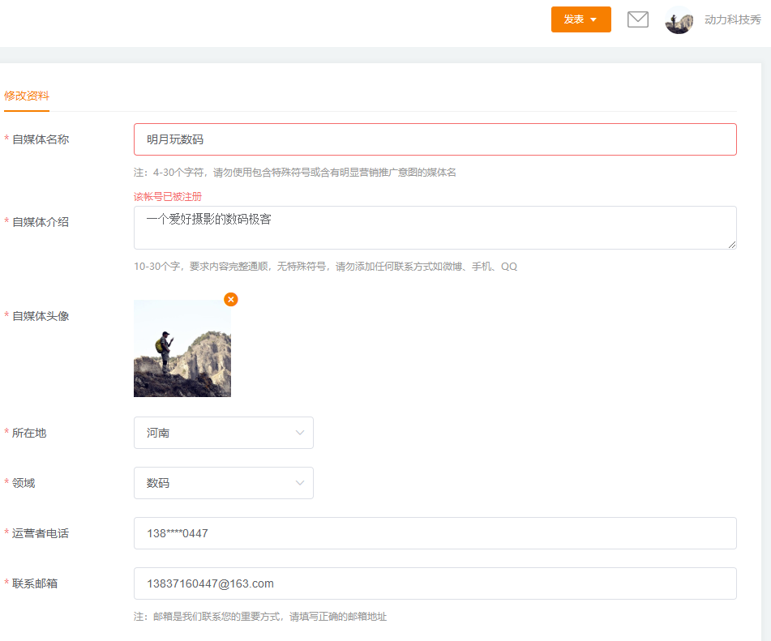Image resolution: width=771 pixels, height=641 pixels.
Task: Click the user avatar in top bar
Action: tap(679, 19)
